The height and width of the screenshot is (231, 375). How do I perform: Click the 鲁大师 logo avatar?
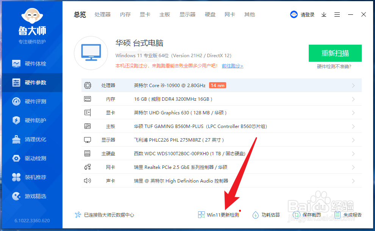[x=32, y=16]
